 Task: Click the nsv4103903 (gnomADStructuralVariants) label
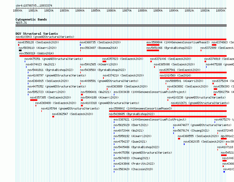click(x=45, y=37)
